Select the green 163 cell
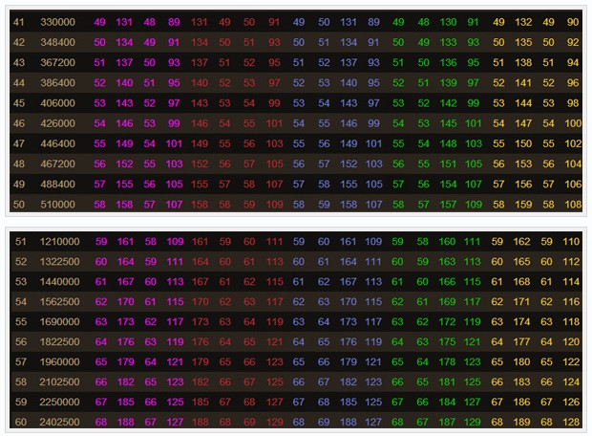 447,262
